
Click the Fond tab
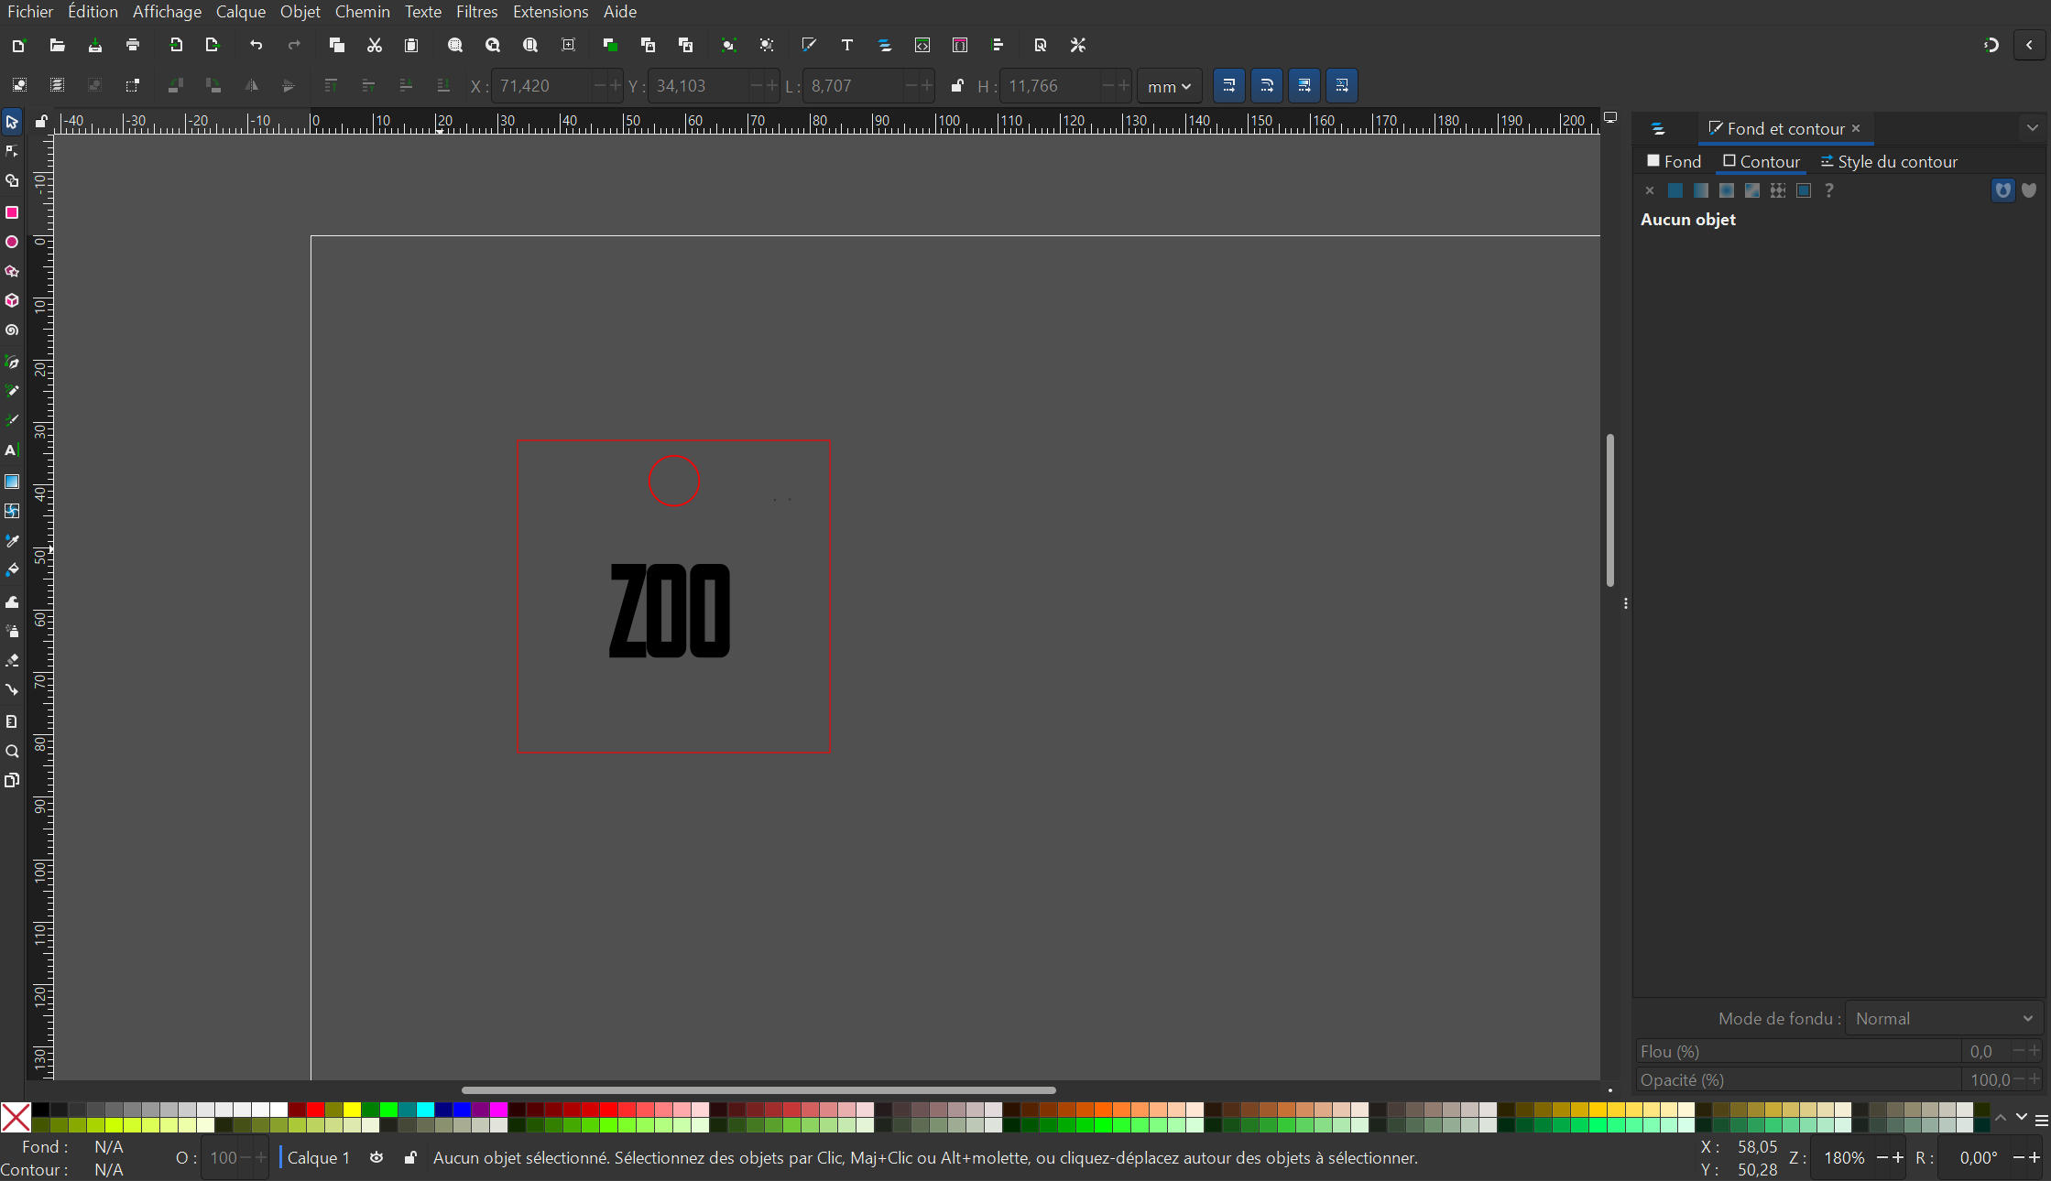click(x=1674, y=162)
